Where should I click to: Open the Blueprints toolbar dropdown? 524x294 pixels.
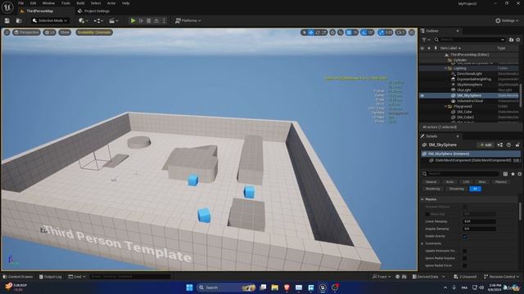(x=98, y=20)
